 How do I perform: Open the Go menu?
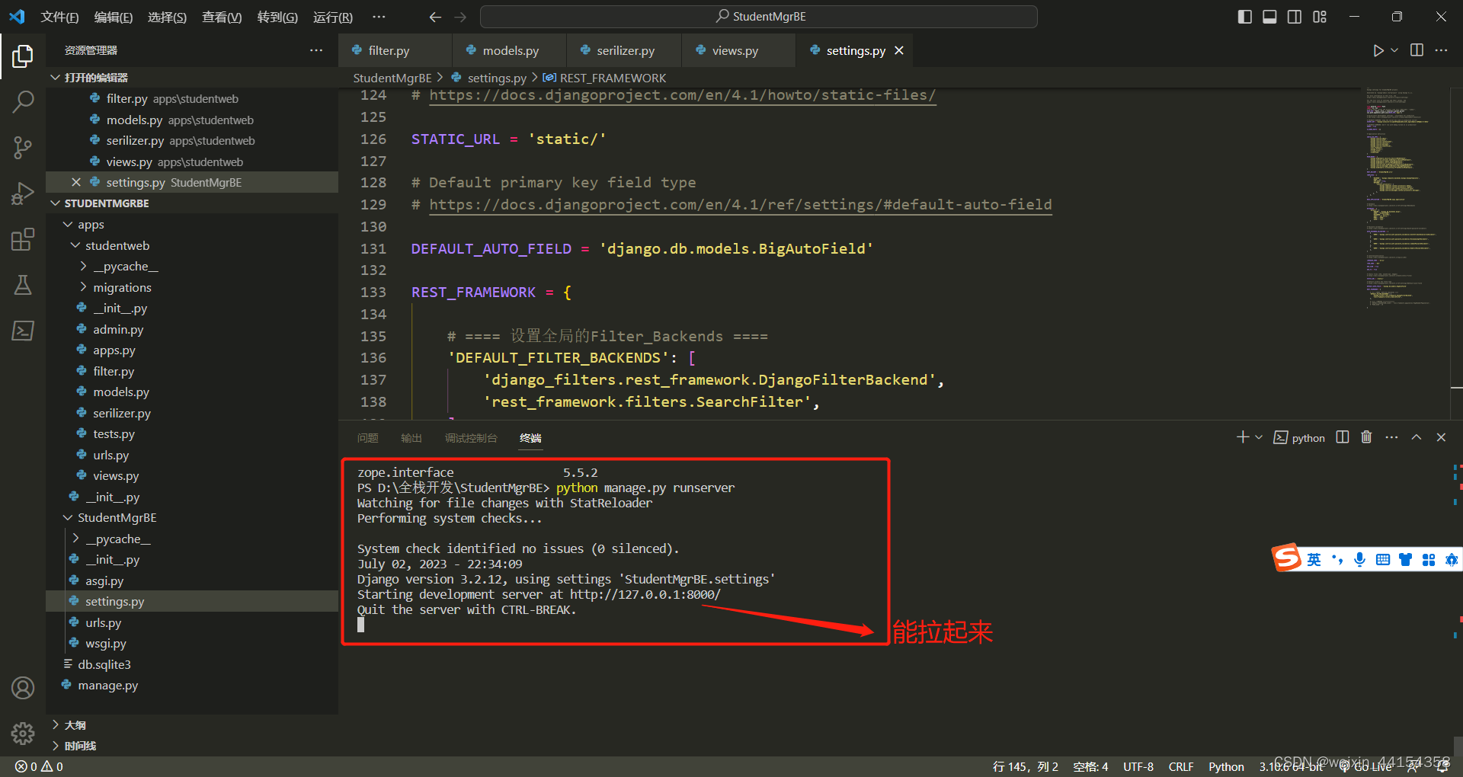point(277,17)
